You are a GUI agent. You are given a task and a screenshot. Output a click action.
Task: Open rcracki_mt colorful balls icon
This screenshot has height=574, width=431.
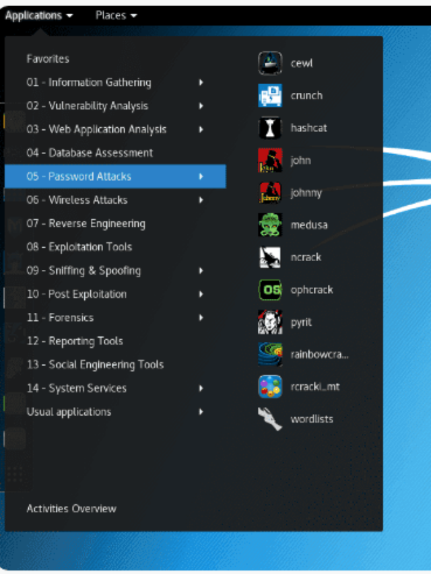click(x=270, y=386)
